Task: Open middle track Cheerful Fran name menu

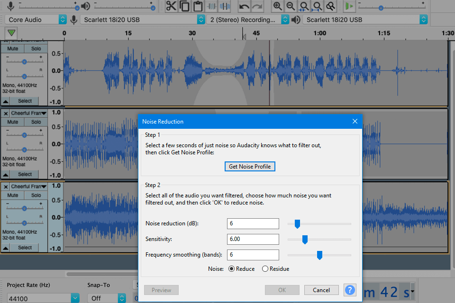Action: [28, 113]
